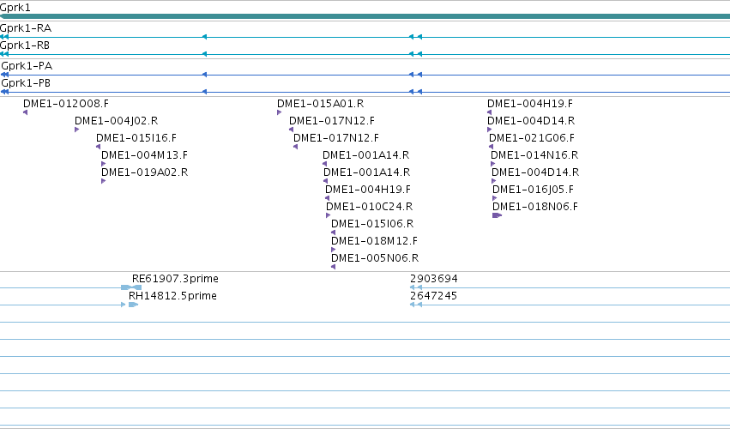730x429 pixels.
Task: Open the DME1-004M13.F feature label
Action: click(144, 155)
